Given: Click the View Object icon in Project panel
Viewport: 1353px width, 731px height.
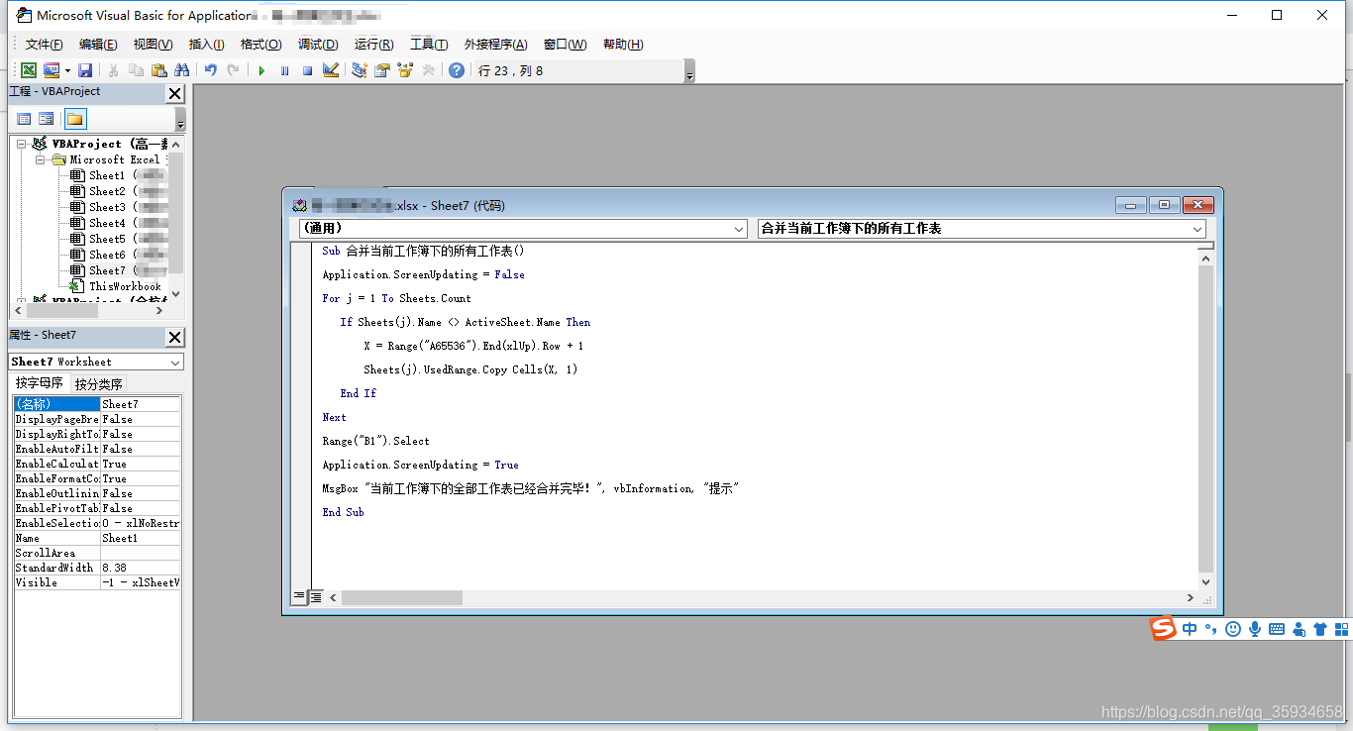Looking at the screenshot, I should pos(47,119).
